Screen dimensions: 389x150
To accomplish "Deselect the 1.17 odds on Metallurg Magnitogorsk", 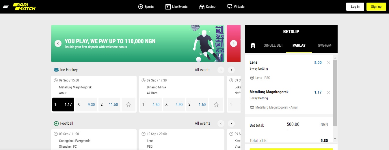I will [x=63, y=105].
